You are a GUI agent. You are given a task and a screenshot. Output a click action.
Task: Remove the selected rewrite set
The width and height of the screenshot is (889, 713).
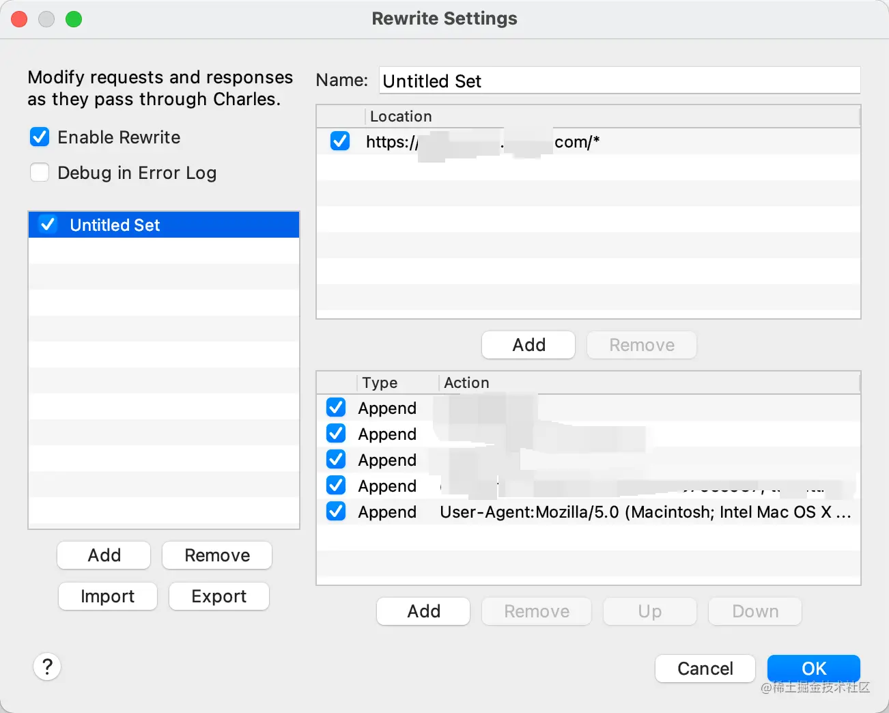click(x=216, y=555)
